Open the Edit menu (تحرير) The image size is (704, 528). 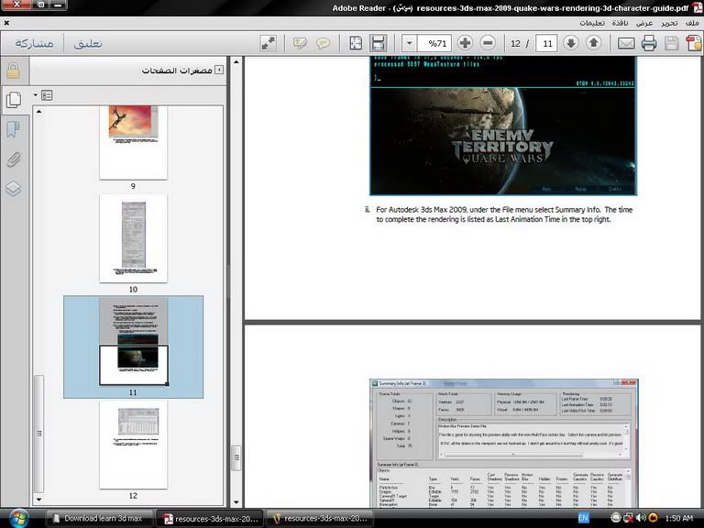669,23
